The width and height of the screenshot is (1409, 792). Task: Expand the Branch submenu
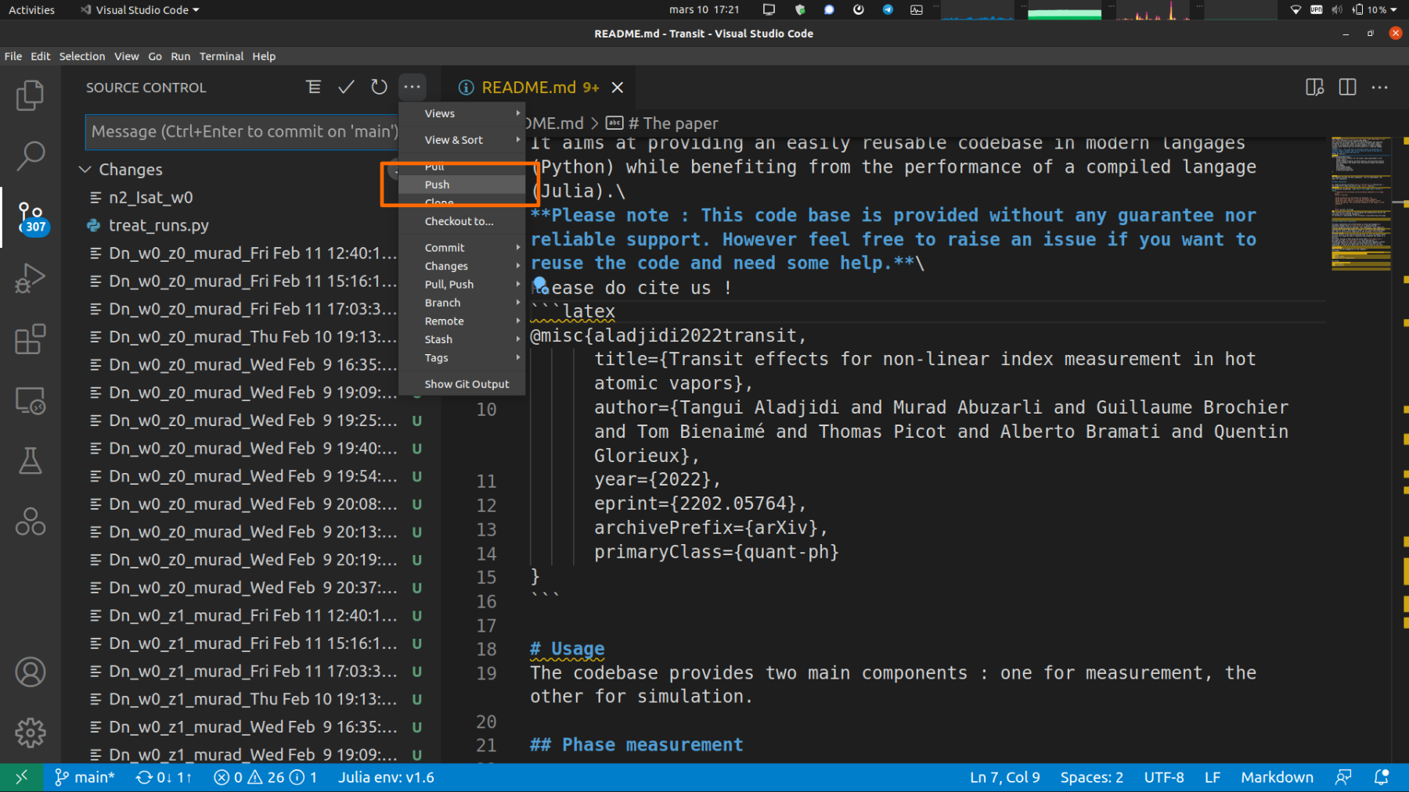[x=462, y=303]
